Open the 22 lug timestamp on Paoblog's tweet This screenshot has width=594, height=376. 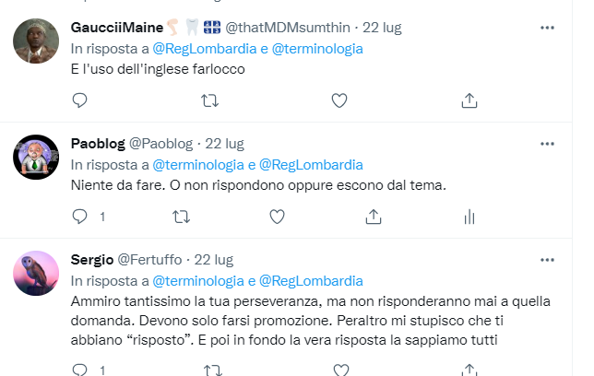point(224,144)
